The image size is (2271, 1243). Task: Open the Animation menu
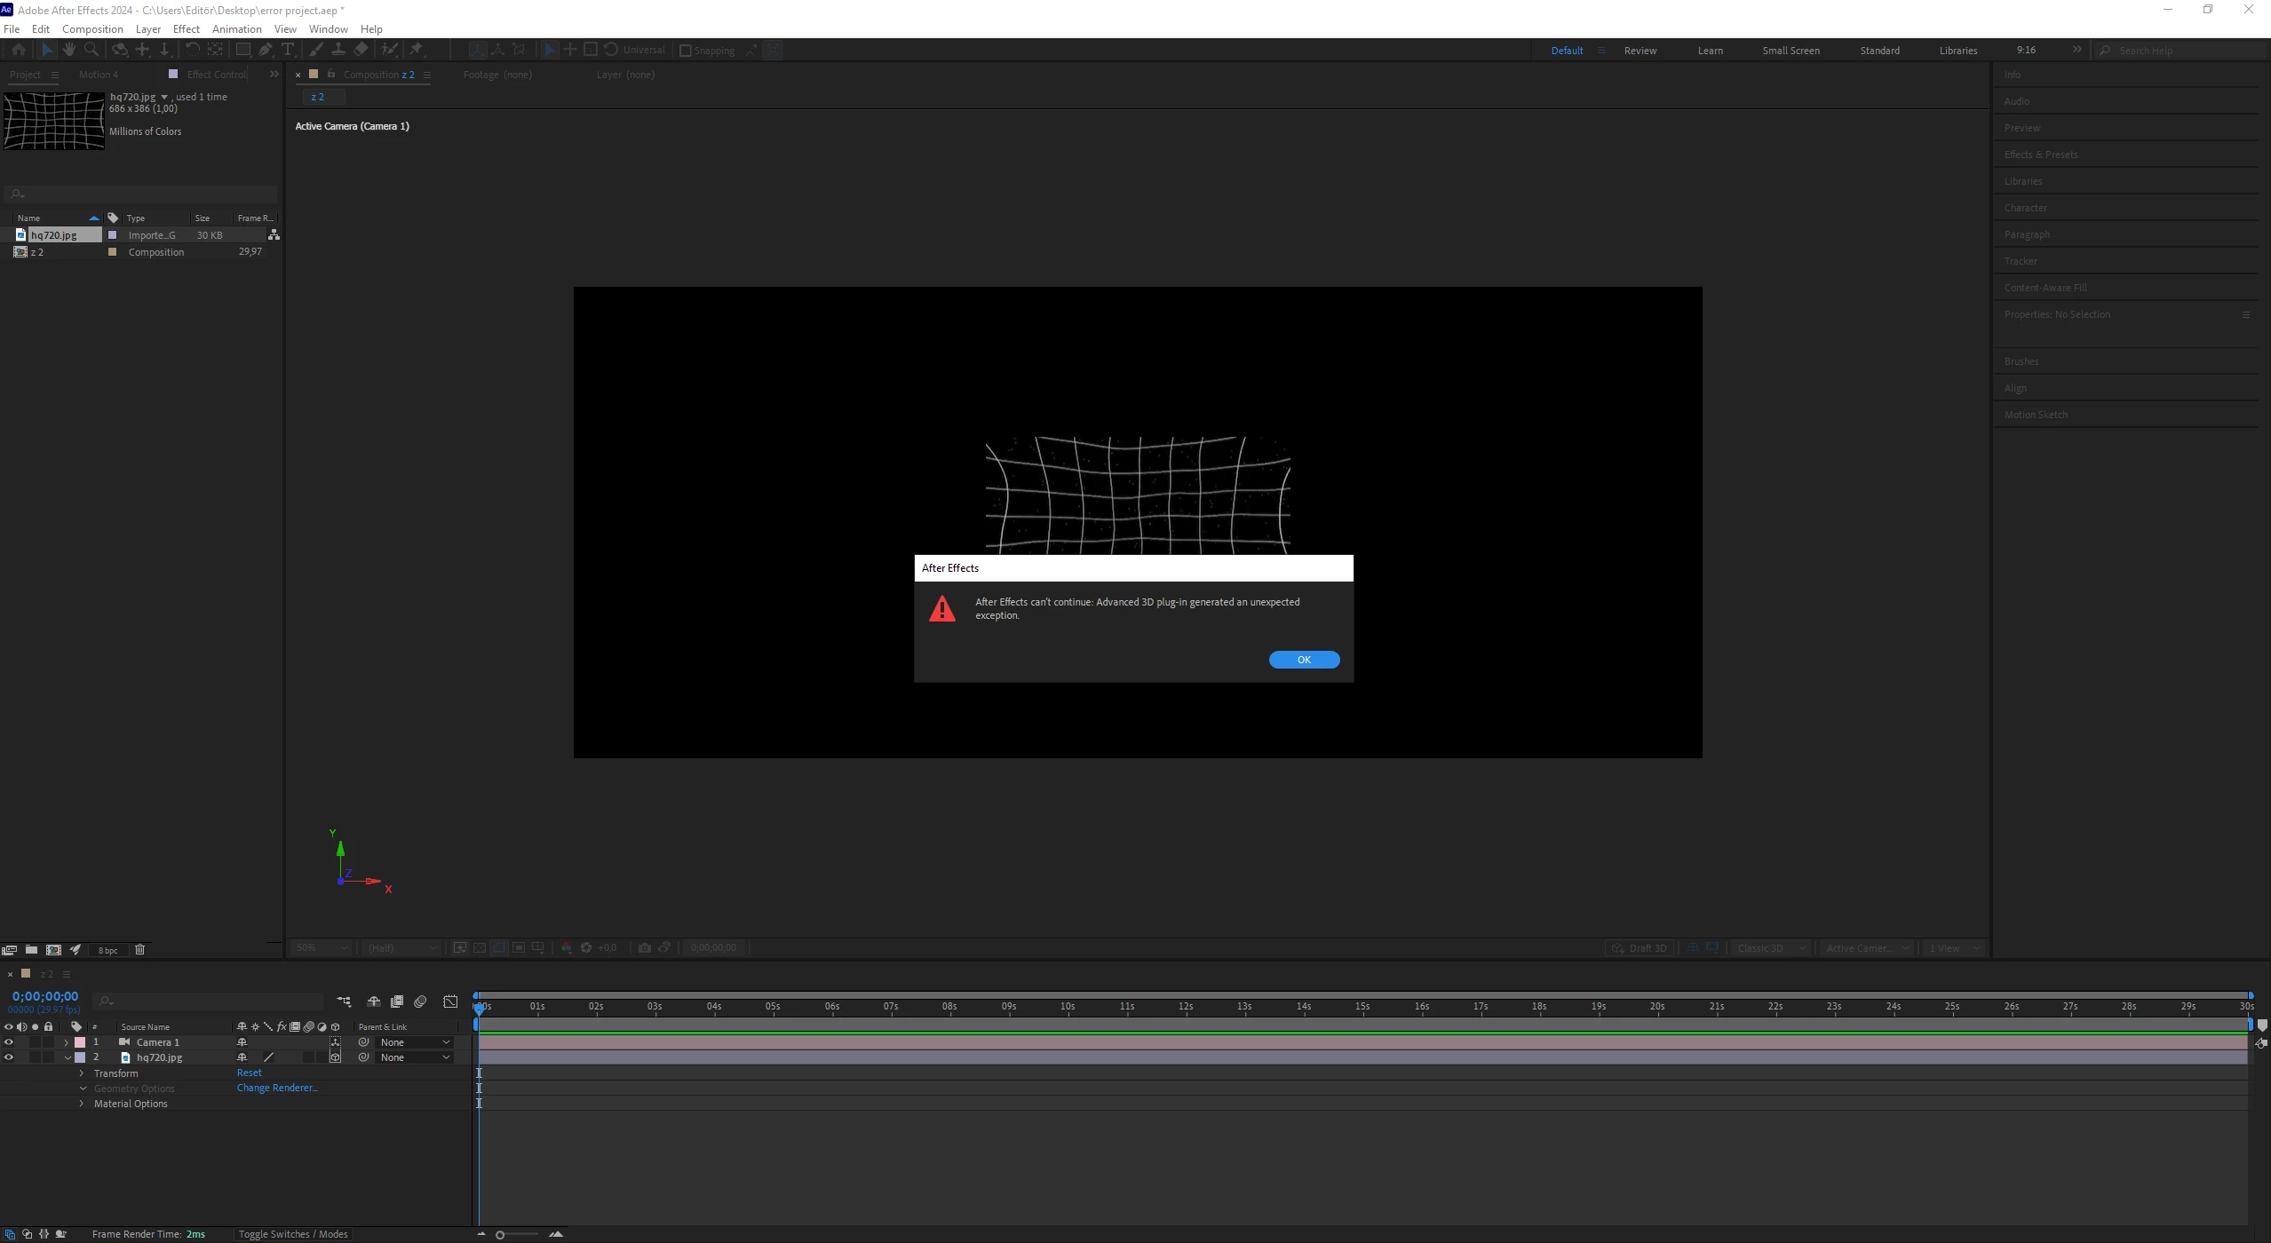point(236,29)
